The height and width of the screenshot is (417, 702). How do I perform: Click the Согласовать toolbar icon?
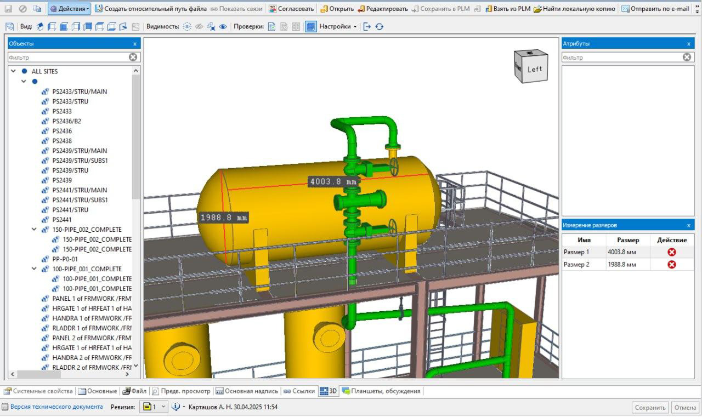click(272, 9)
